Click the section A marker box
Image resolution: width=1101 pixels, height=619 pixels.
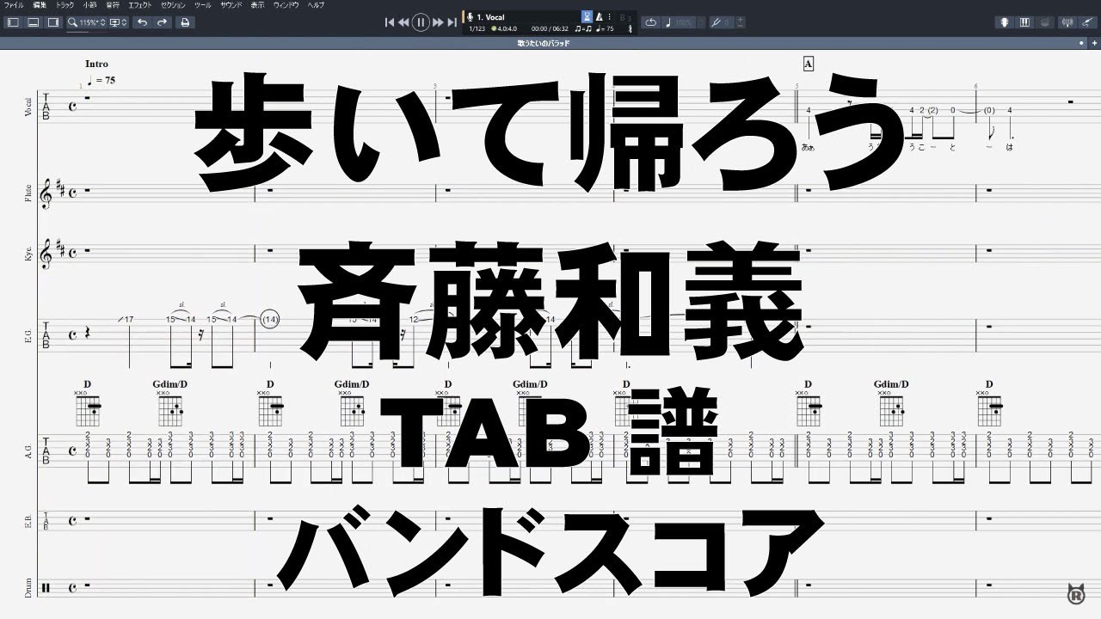[x=808, y=64]
